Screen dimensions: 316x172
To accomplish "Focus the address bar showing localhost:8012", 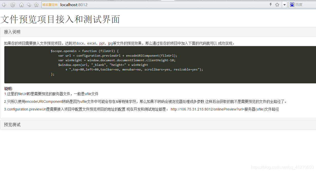I will tap(164, 5).
